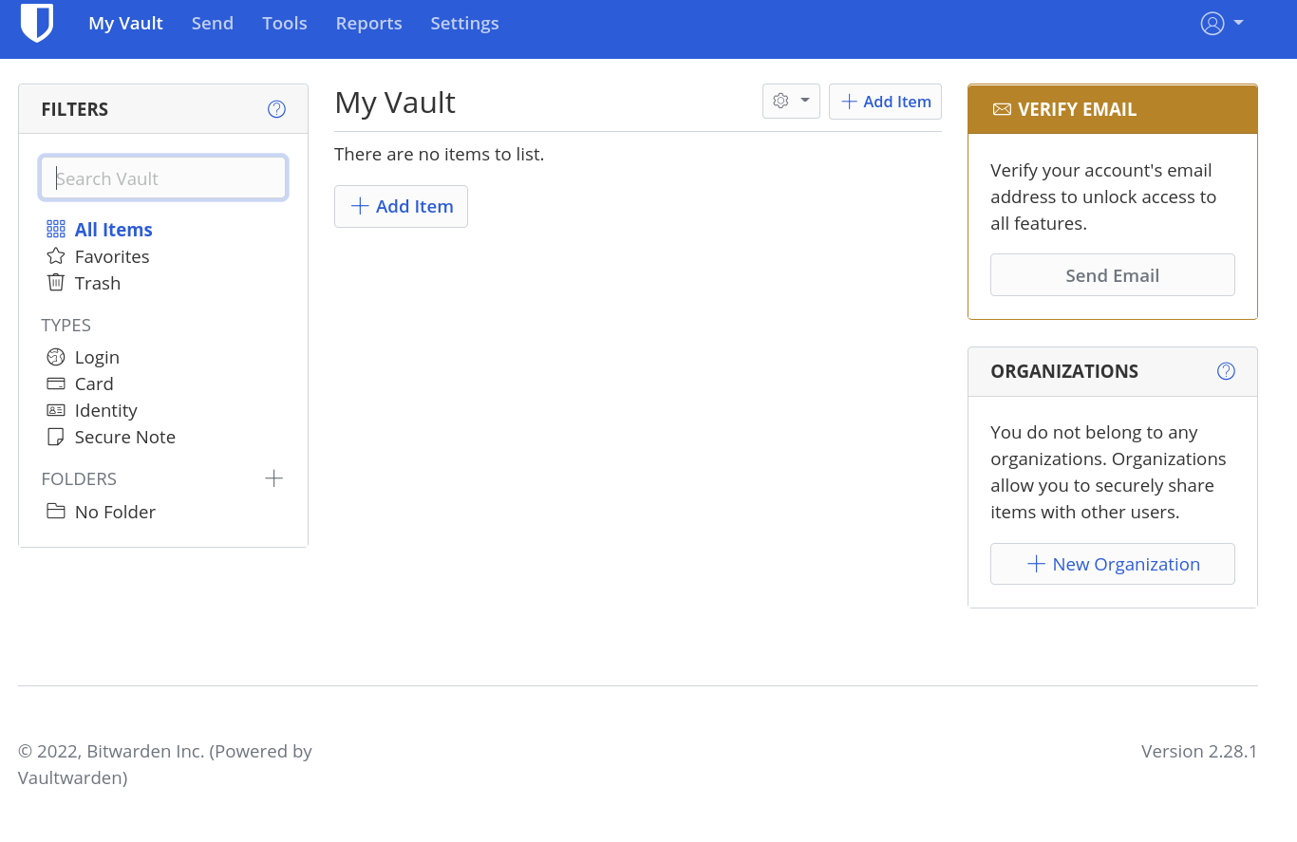Click the Filters help question-mark icon
This screenshot has width=1297, height=842.
pyautogui.click(x=276, y=109)
